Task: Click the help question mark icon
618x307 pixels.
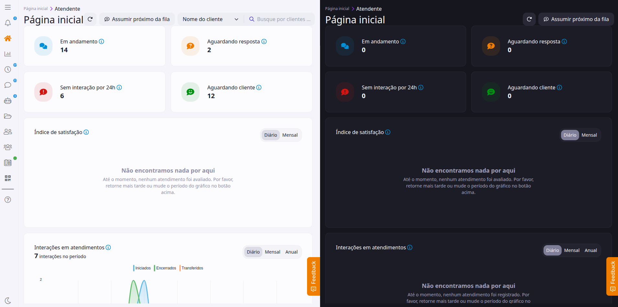Action: 8,199
